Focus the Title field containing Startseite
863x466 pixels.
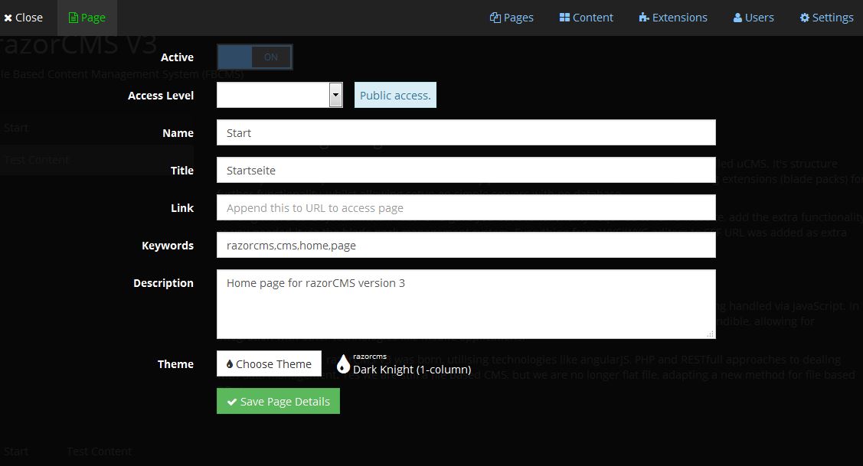click(x=466, y=170)
